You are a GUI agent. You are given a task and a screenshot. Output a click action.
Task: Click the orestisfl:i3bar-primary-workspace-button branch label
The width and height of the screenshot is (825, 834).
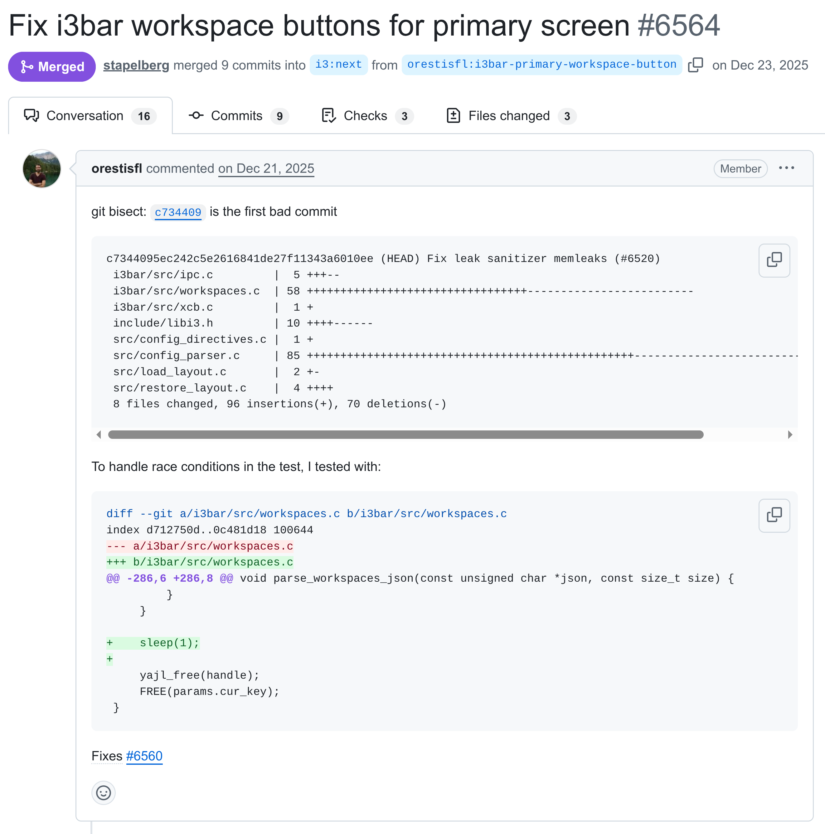[541, 64]
